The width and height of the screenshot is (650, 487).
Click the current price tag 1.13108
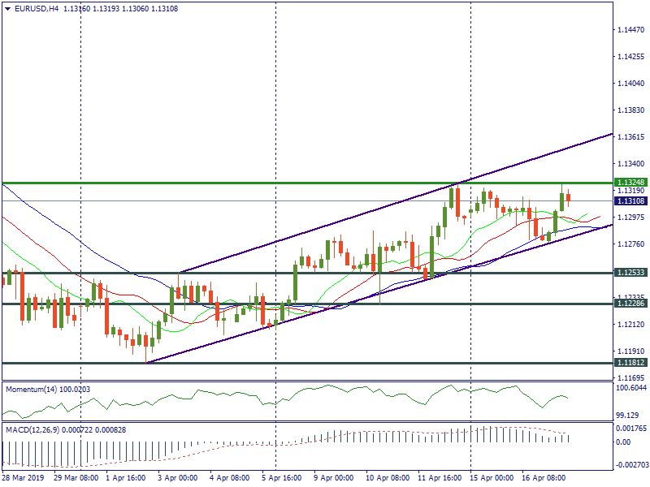click(x=630, y=200)
